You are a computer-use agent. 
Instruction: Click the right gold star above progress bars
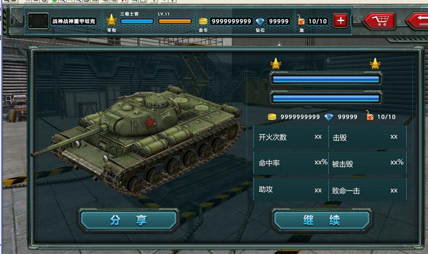click(x=375, y=63)
